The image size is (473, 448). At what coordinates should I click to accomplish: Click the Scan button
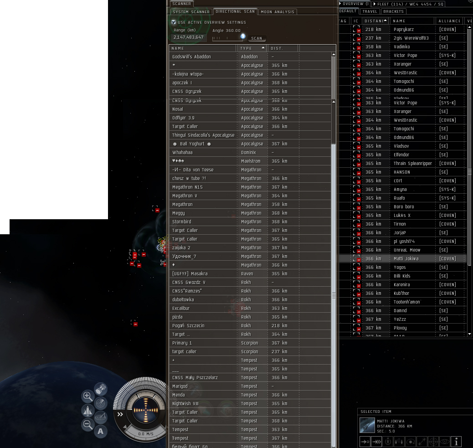pos(257,38)
